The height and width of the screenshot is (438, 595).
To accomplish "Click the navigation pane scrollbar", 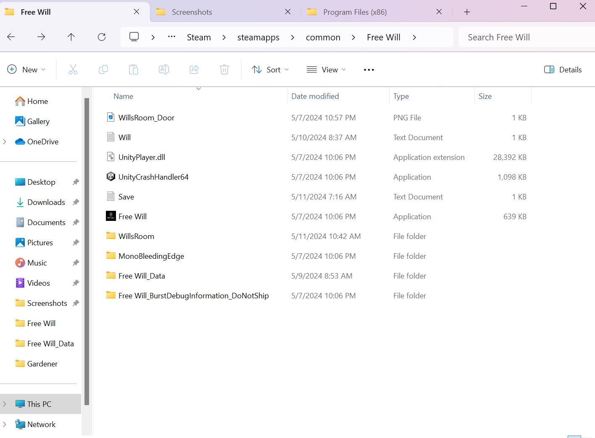I will (x=87, y=251).
